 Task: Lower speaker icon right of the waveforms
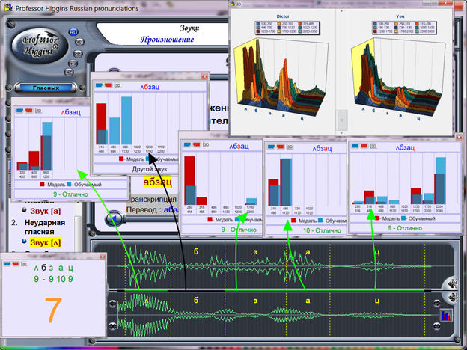pos(453,297)
